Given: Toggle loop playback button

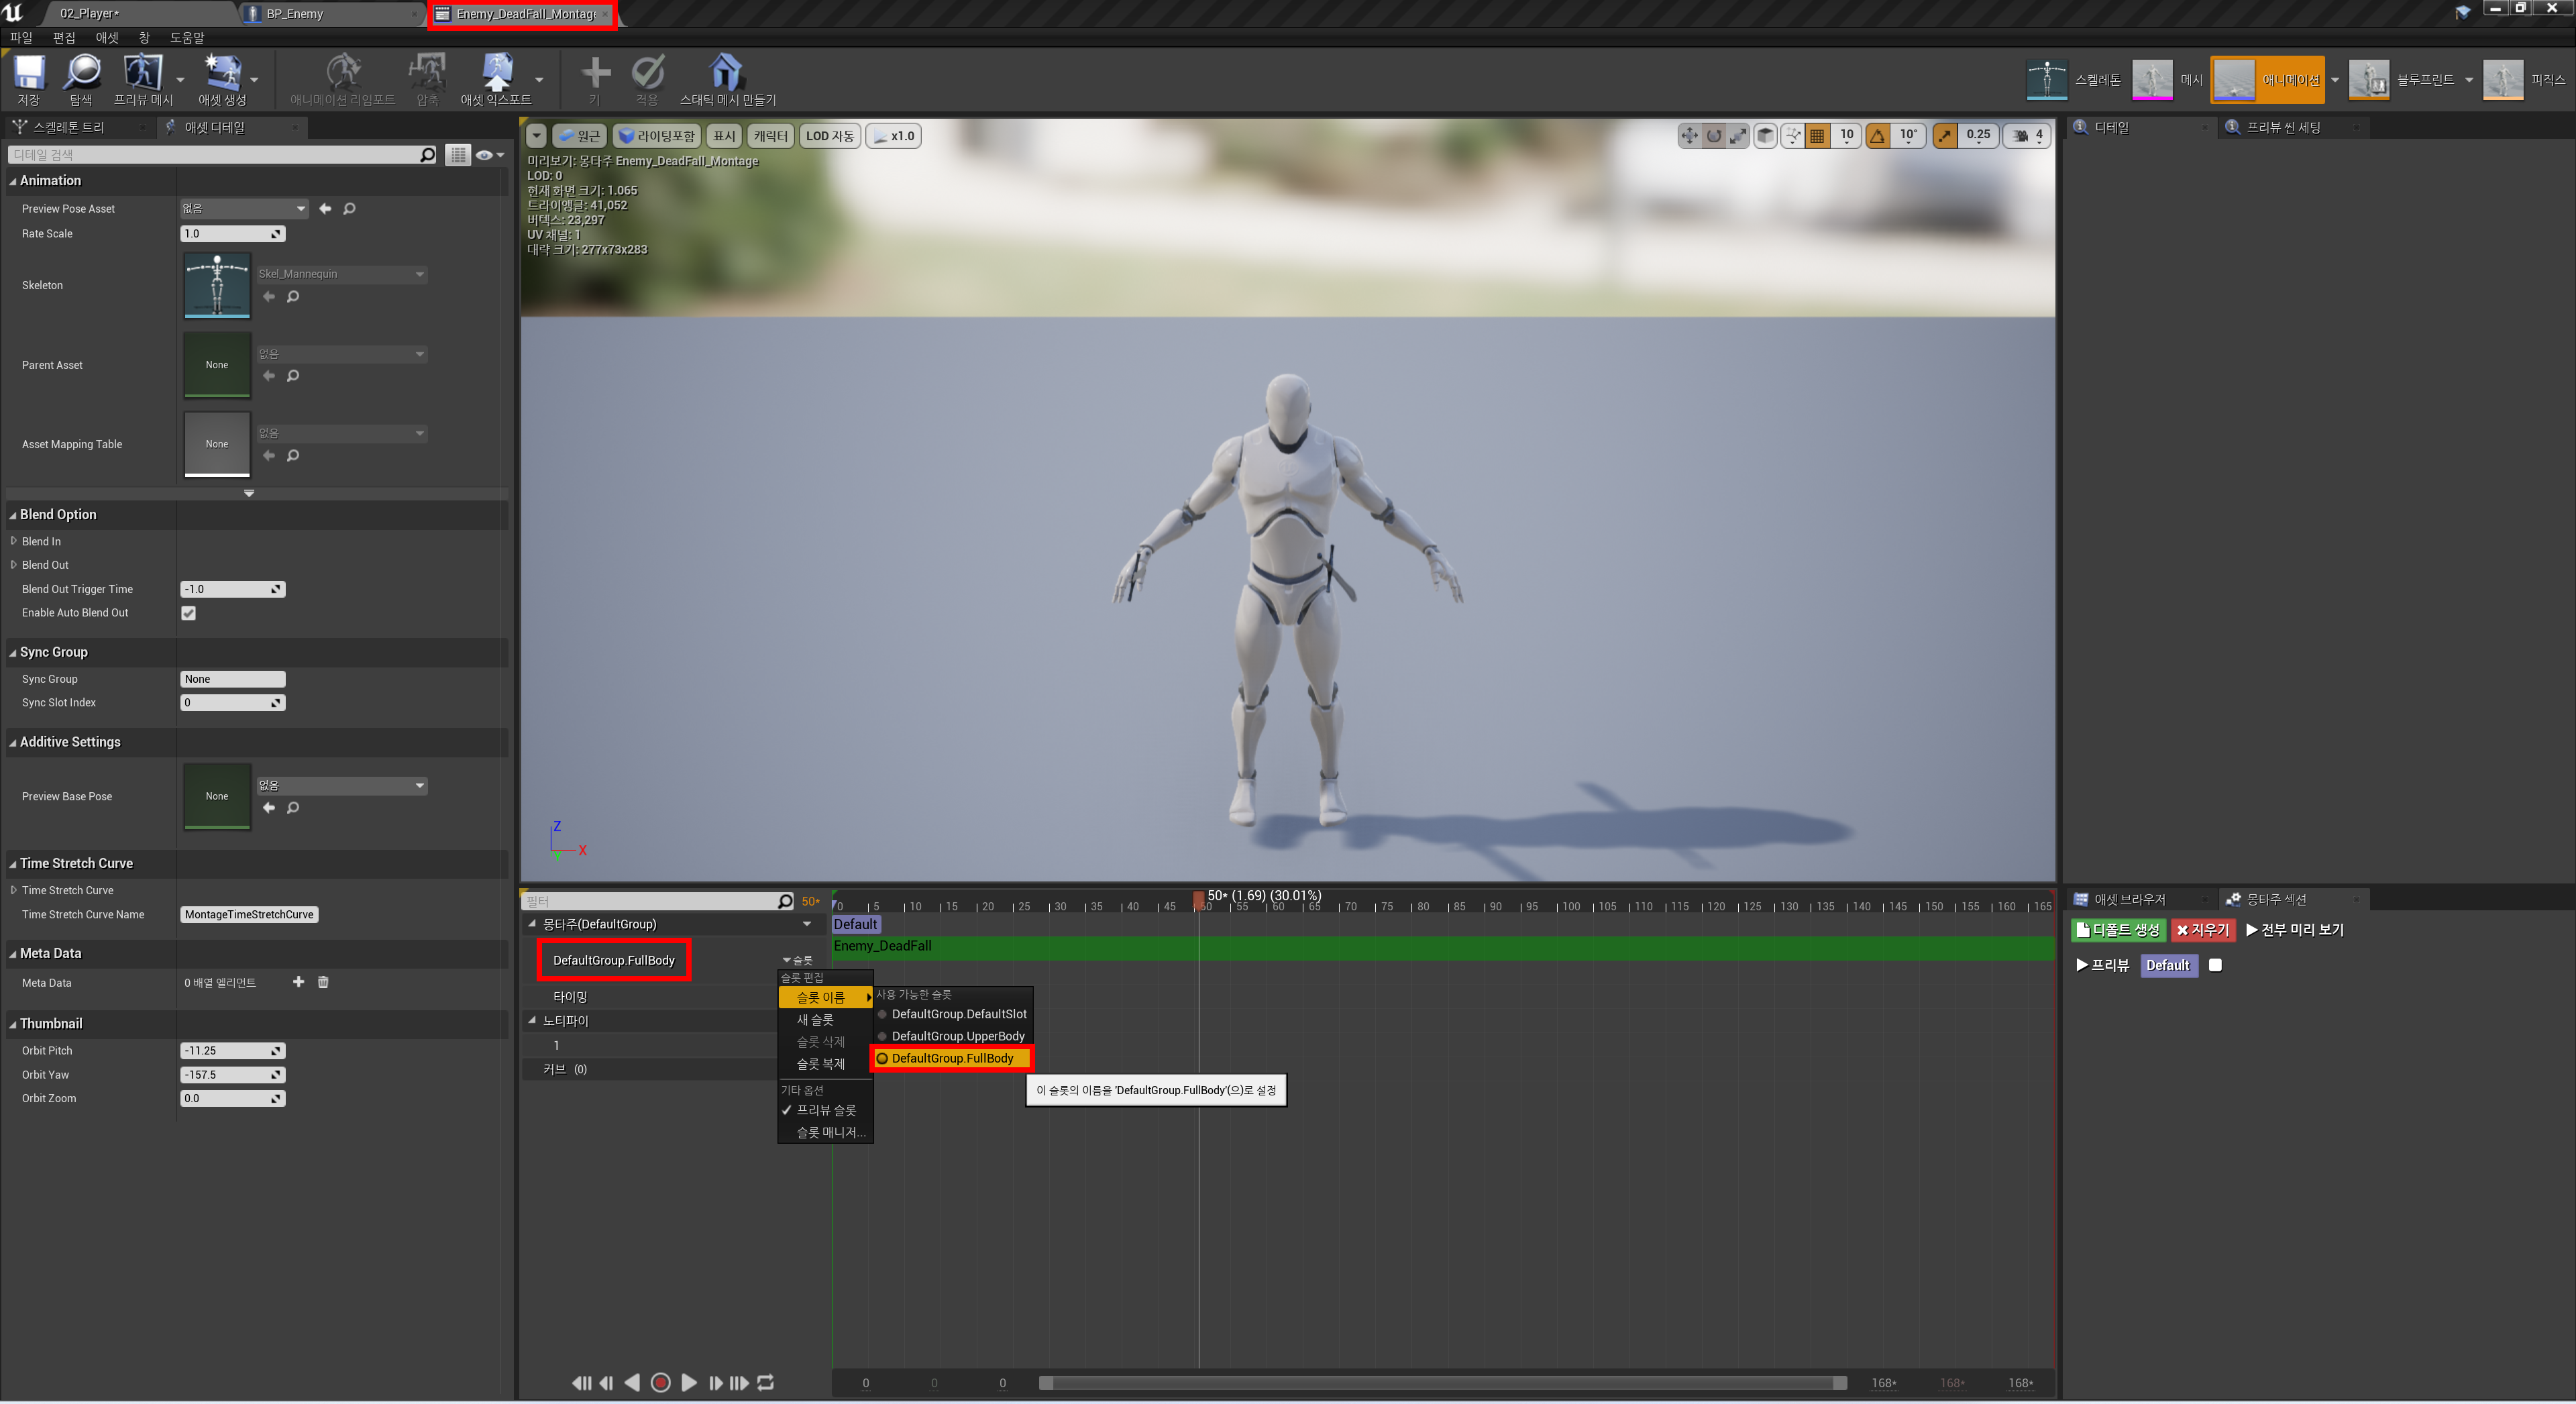Looking at the screenshot, I should 765,1382.
